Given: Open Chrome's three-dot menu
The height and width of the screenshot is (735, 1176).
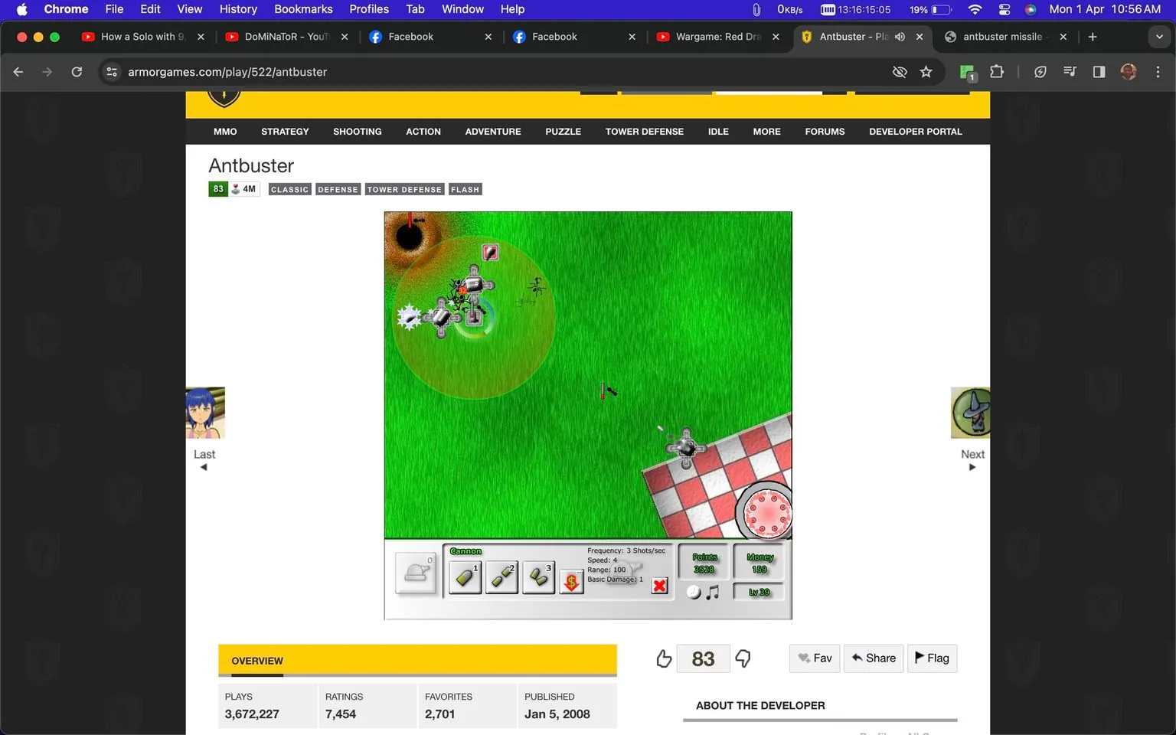Looking at the screenshot, I should 1158,71.
